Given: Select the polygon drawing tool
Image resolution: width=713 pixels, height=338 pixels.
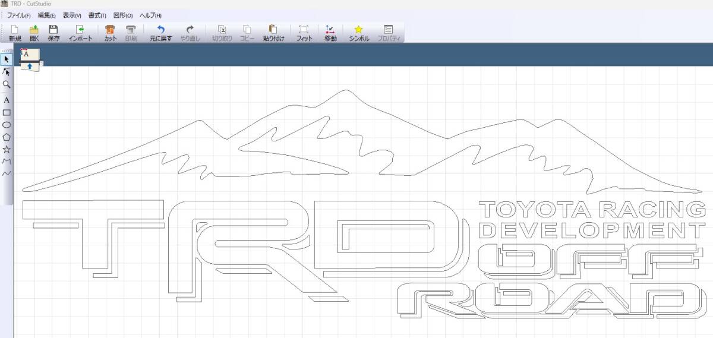Looking at the screenshot, I should tap(7, 137).
